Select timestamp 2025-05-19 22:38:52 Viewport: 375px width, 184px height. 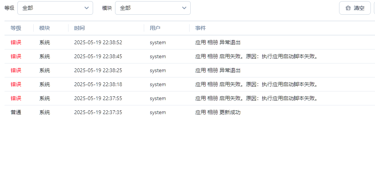[x=98, y=42]
